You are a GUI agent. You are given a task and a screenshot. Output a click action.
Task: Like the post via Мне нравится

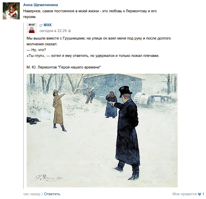click(185, 194)
